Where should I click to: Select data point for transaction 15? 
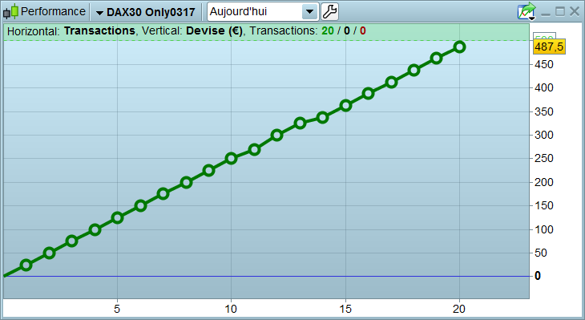click(345, 106)
